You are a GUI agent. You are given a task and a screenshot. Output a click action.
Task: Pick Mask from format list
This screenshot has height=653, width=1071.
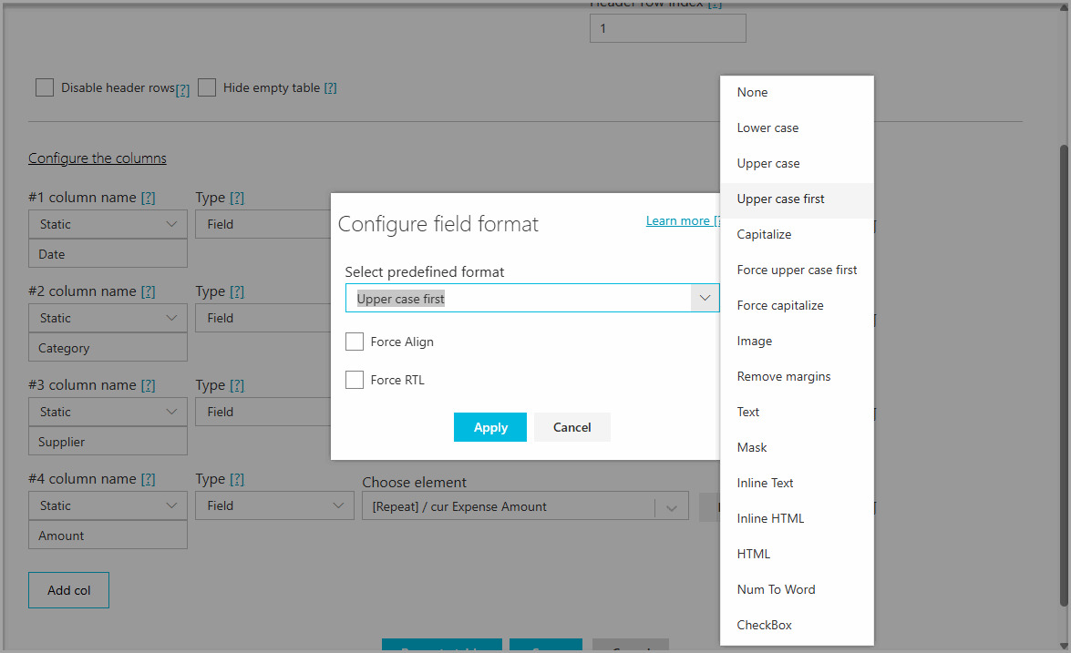(797, 447)
